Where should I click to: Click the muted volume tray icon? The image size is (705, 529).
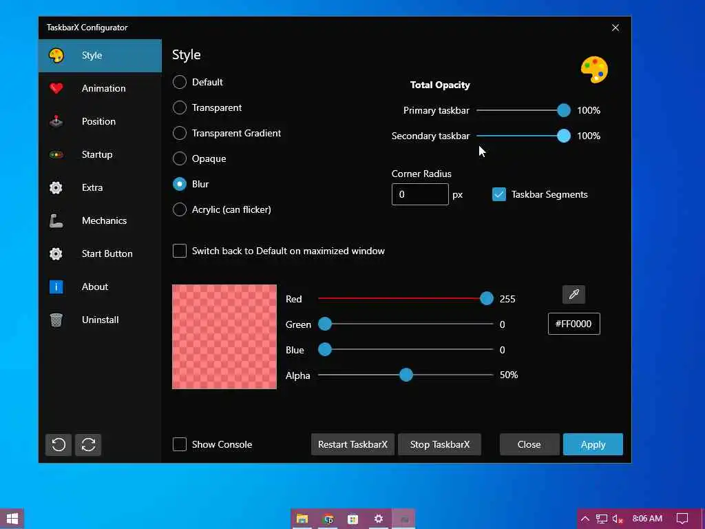click(x=618, y=519)
